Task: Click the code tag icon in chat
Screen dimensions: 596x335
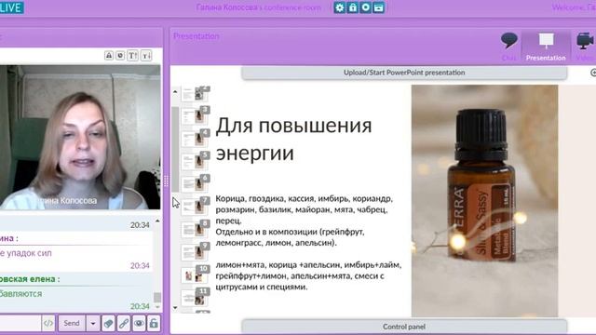Action: pos(47,323)
